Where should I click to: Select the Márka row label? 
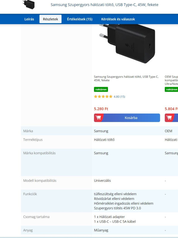[28, 131]
